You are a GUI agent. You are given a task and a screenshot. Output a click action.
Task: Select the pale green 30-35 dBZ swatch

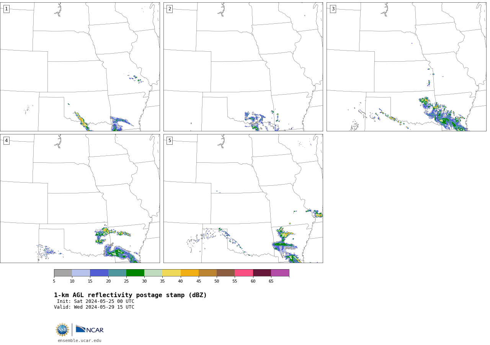tap(153, 273)
